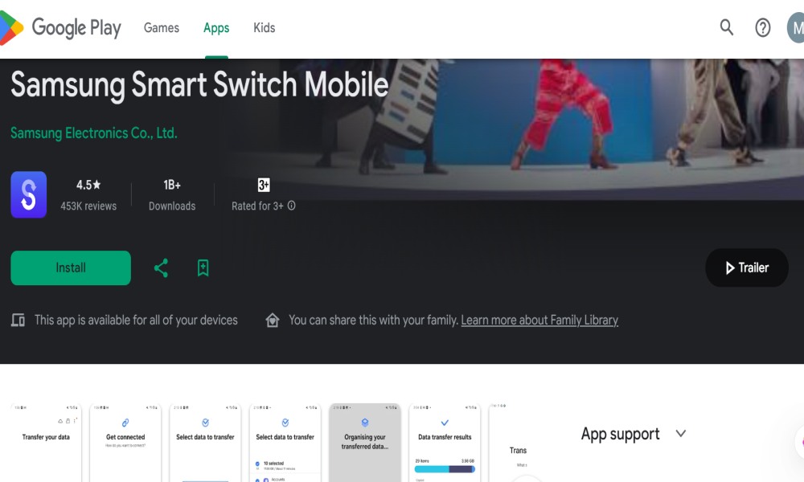Open the Rated for 3+ info icon
The width and height of the screenshot is (804, 482).
291,206
